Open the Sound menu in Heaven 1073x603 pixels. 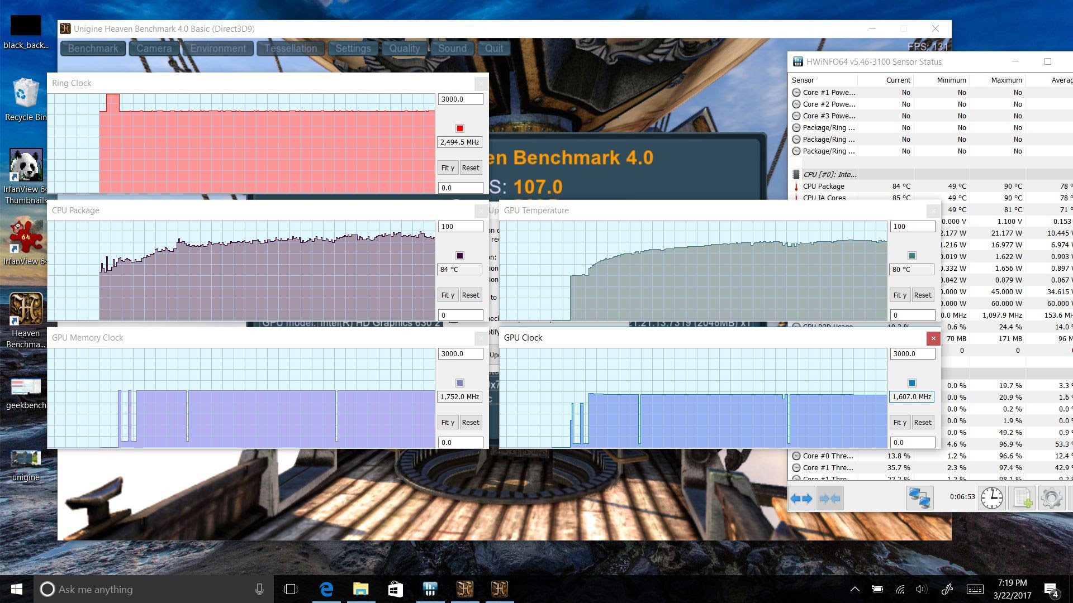(x=452, y=49)
